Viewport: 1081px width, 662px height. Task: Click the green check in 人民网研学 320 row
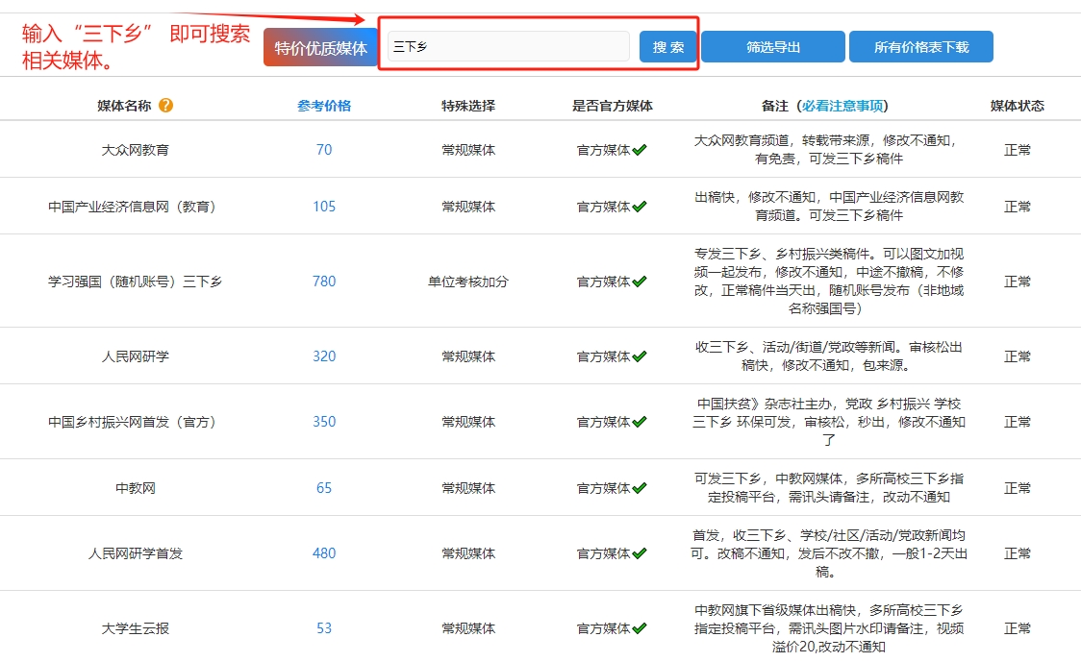(640, 356)
